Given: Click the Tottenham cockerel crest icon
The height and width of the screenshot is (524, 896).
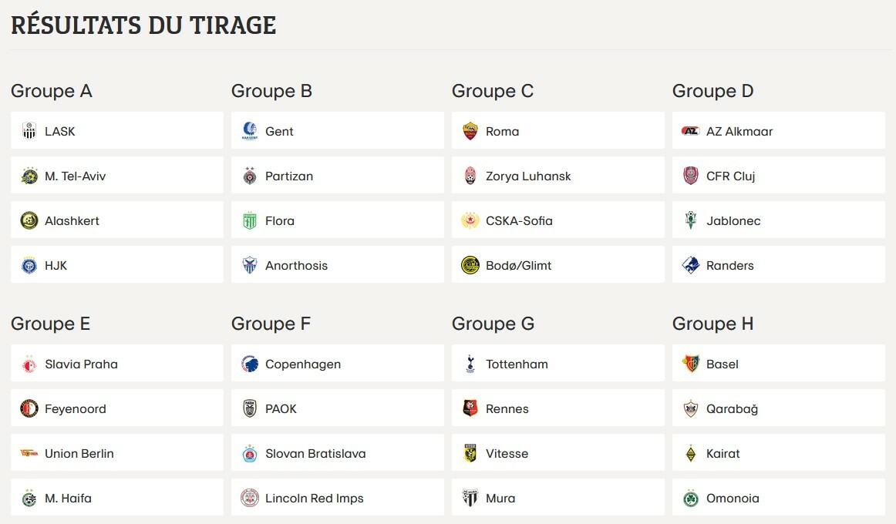Looking at the screenshot, I should 470,364.
